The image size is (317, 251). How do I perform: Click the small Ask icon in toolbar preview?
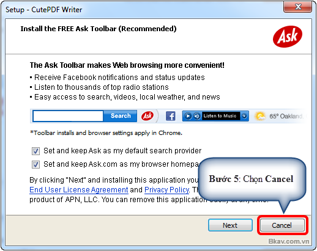click(147, 116)
